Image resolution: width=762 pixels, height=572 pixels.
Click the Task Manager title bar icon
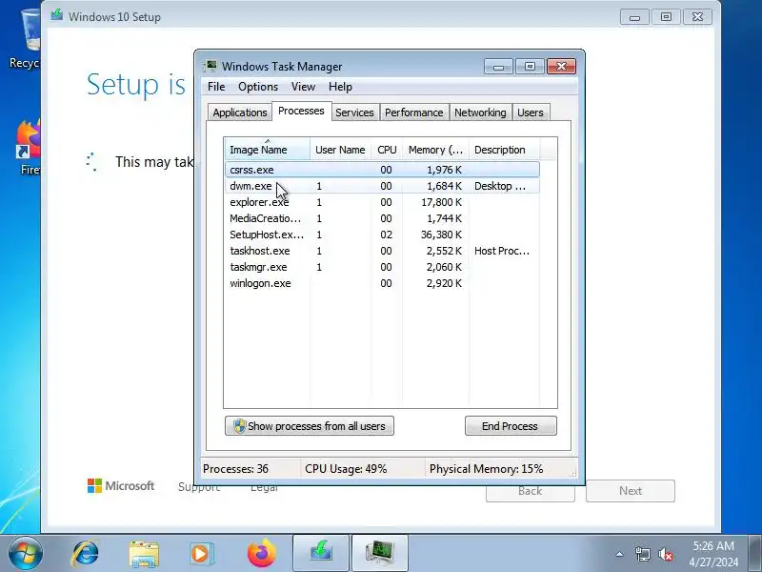coord(211,66)
